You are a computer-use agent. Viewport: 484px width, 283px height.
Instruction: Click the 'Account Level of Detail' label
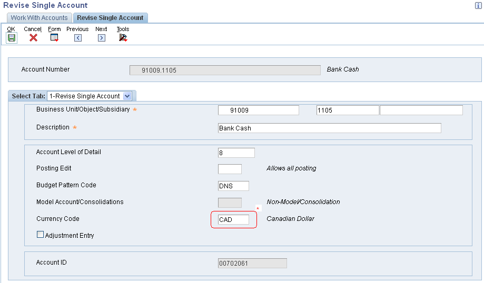click(x=68, y=152)
